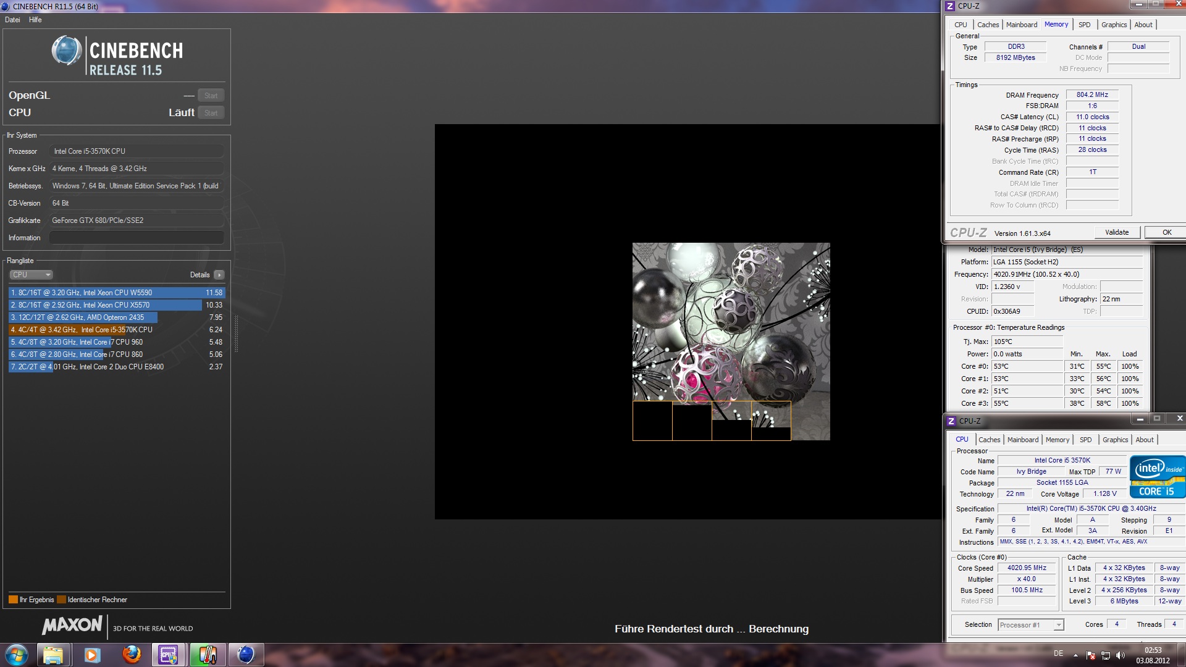Click the Windows Start orb
The width and height of the screenshot is (1186, 667).
[16, 655]
